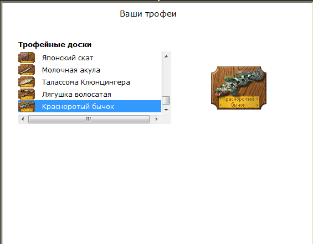
Task: Click the right arrow of horizontal scrollbar
Action: [x=156, y=119]
